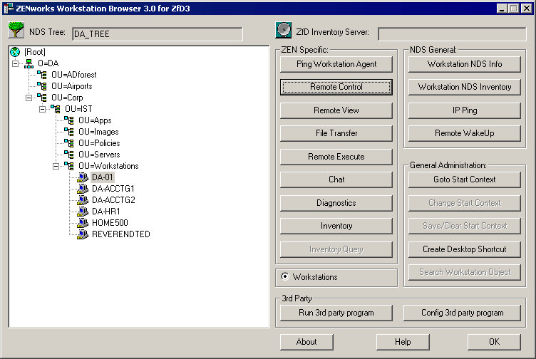Click the OU=Servers container icon
Image resolution: width=536 pixels, height=359 pixels.
(69, 155)
